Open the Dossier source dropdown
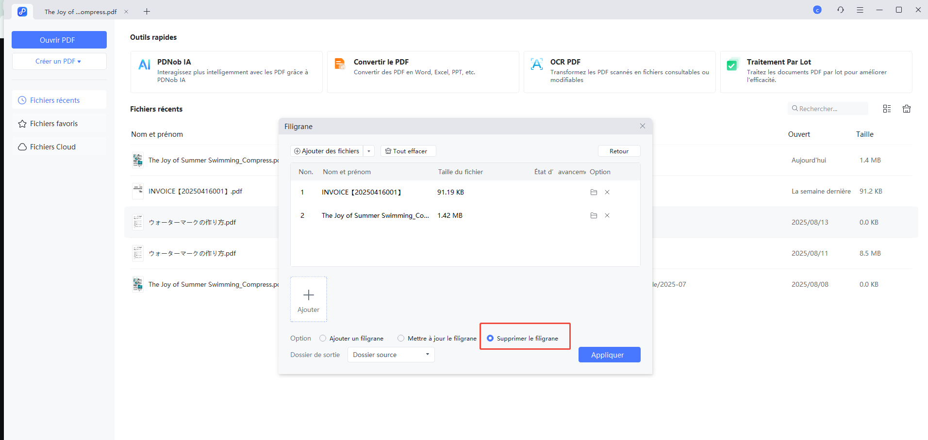 coord(391,355)
